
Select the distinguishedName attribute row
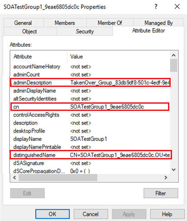click(x=90, y=155)
